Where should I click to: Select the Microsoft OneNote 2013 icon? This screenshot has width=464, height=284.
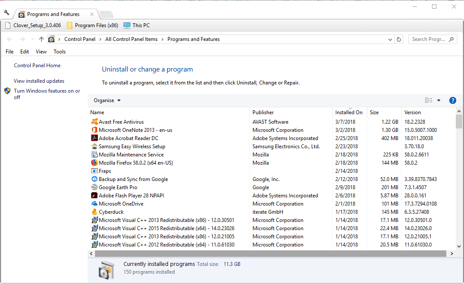pos(95,130)
